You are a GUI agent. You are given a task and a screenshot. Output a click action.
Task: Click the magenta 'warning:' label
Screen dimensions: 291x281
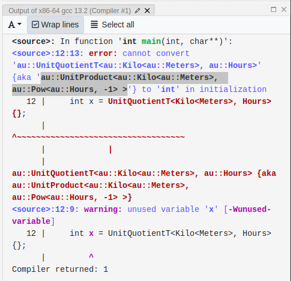103,209
